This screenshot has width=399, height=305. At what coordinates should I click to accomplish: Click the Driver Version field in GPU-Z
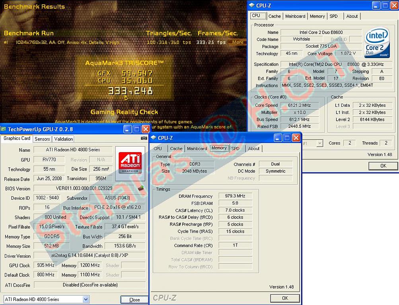(90, 255)
